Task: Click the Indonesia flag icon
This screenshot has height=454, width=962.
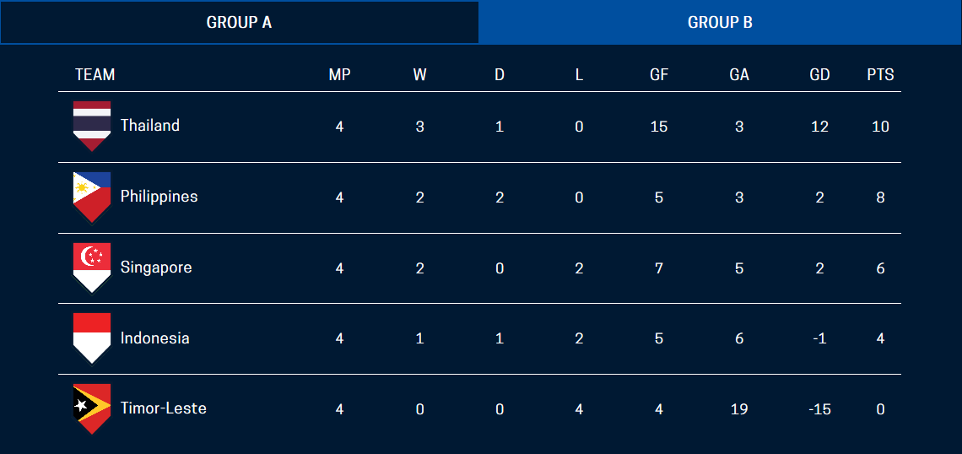Action: pyautogui.click(x=92, y=338)
